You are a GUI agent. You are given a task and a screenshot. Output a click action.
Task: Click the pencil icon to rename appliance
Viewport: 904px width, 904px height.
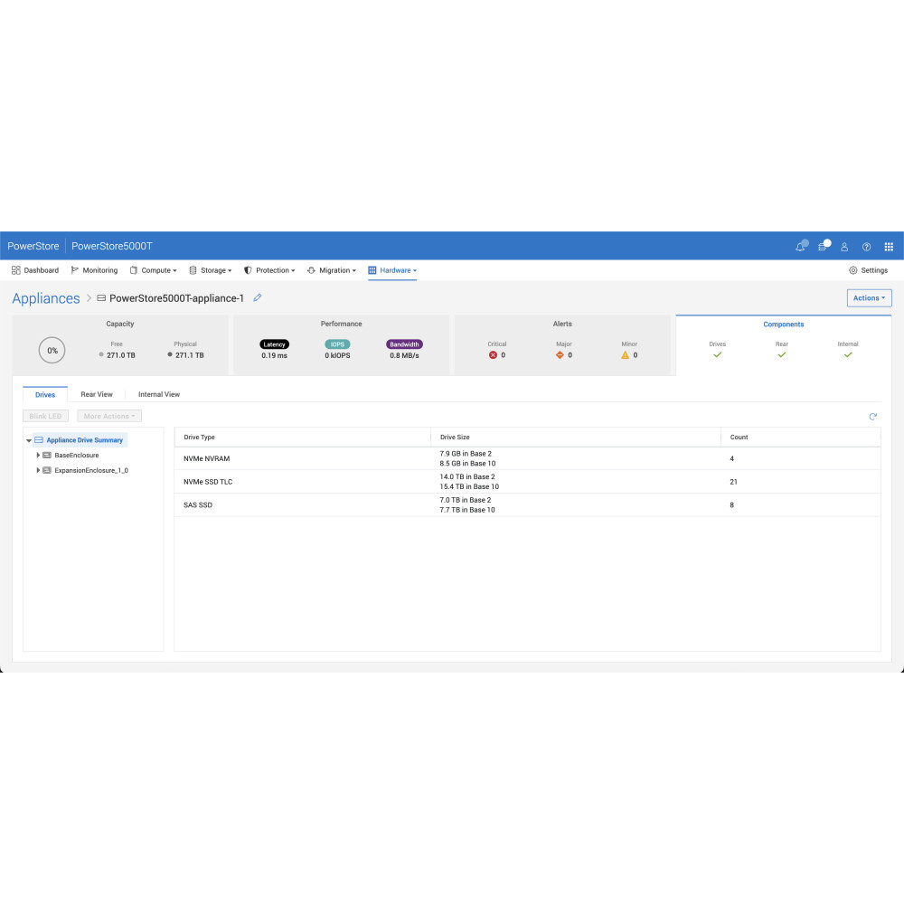[258, 297]
